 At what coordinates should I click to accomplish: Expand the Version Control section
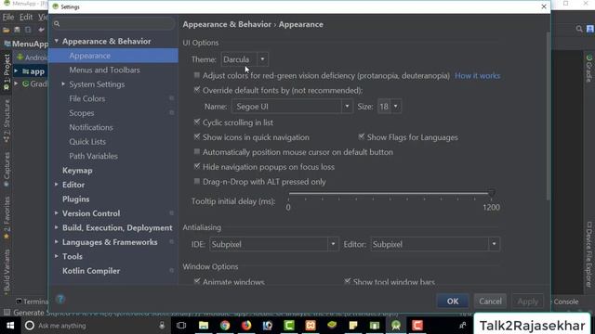pyautogui.click(x=56, y=213)
